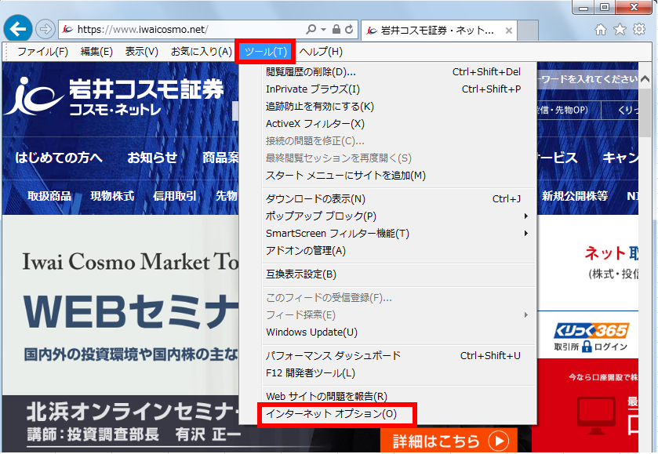
Task: Click 新規公開株等 sub-navigation link
Action: [x=575, y=195]
